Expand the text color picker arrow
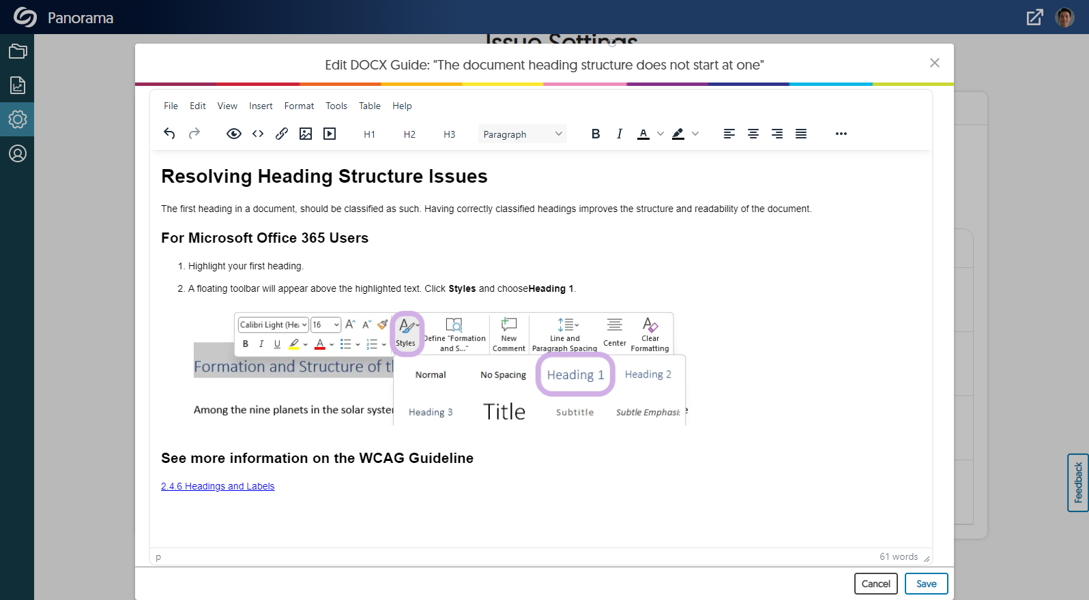1089x600 pixels. coord(660,134)
